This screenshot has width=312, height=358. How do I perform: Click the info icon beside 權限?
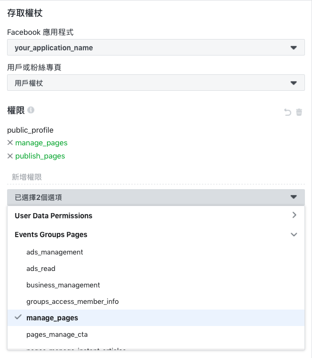pos(31,110)
